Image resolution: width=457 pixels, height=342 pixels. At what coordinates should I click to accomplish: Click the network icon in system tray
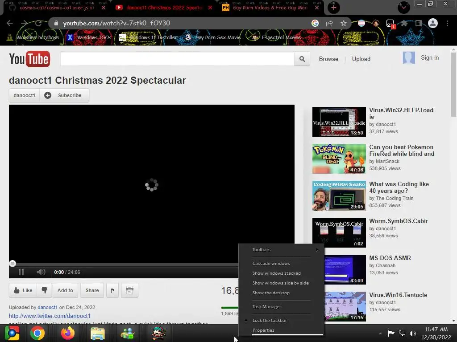pyautogui.click(x=402, y=334)
